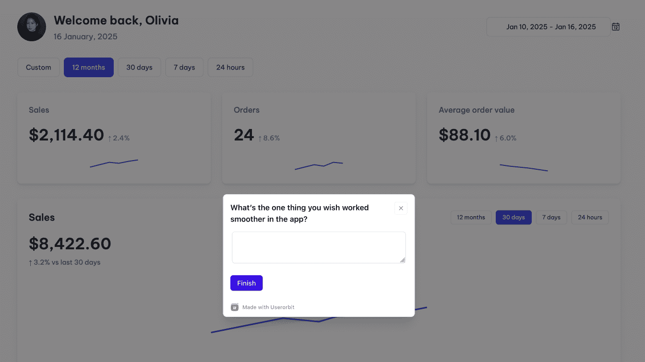This screenshot has height=362, width=645.
Task: Set Sales chart to 12 months
Action: point(471,218)
